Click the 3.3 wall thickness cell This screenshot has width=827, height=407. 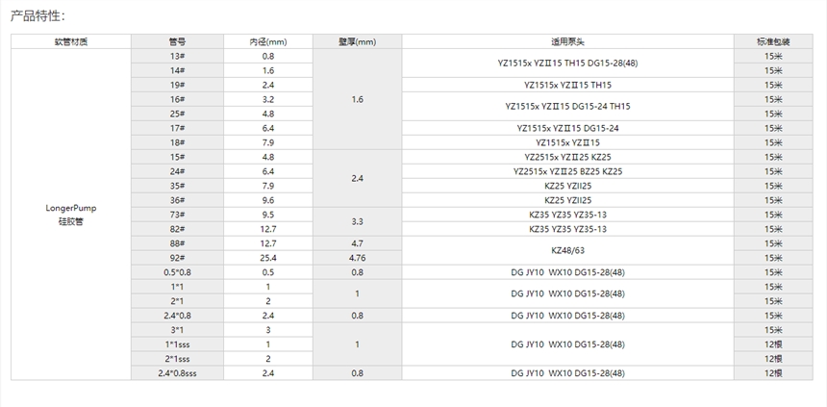point(357,221)
